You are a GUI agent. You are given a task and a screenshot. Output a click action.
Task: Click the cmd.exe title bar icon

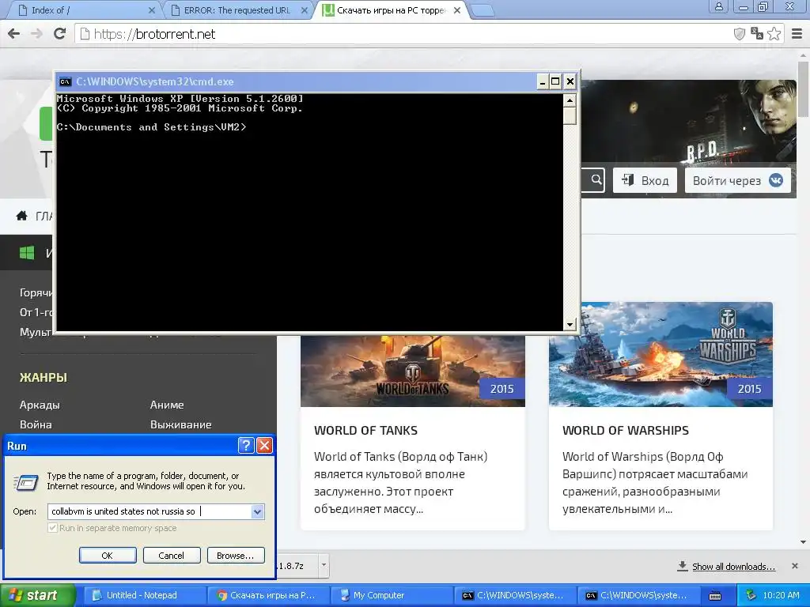[65, 81]
